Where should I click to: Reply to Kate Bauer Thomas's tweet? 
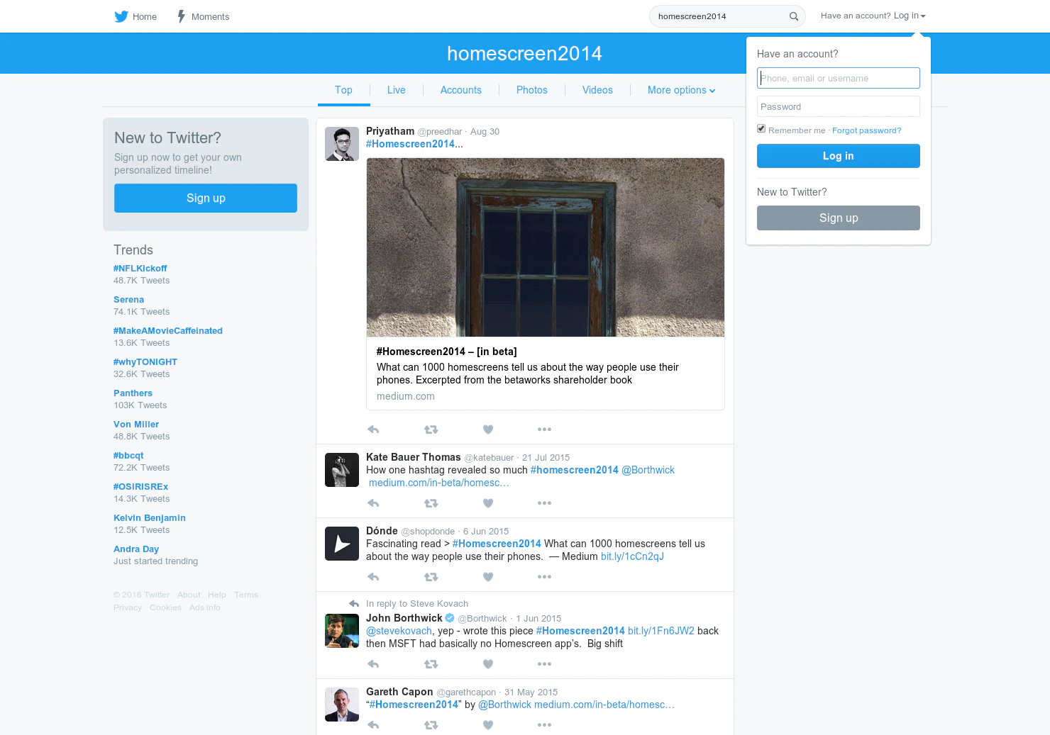(373, 503)
